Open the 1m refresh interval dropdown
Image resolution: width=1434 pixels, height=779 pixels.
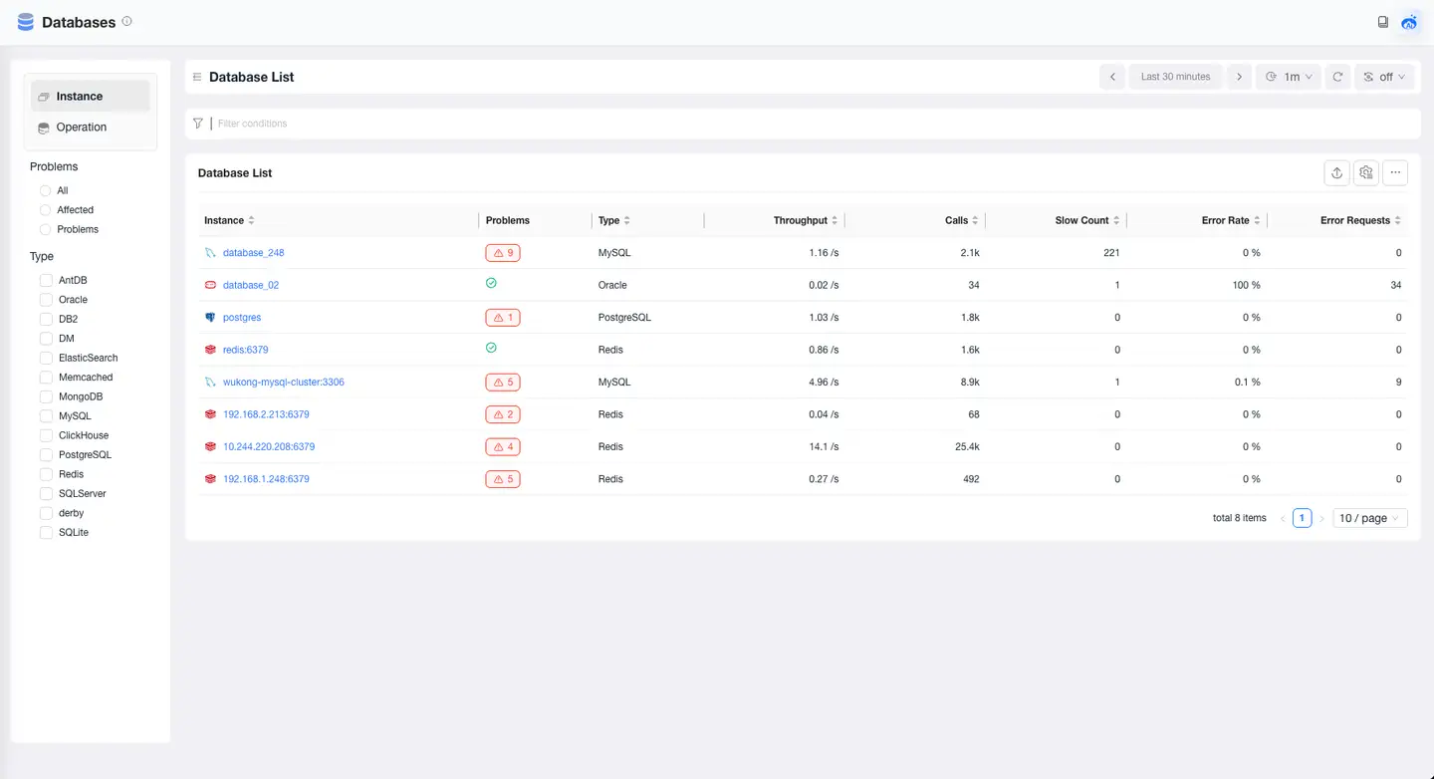pos(1288,76)
